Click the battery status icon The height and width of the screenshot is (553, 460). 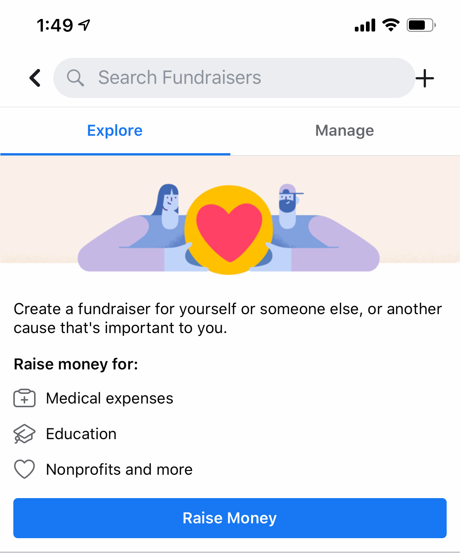click(x=421, y=25)
